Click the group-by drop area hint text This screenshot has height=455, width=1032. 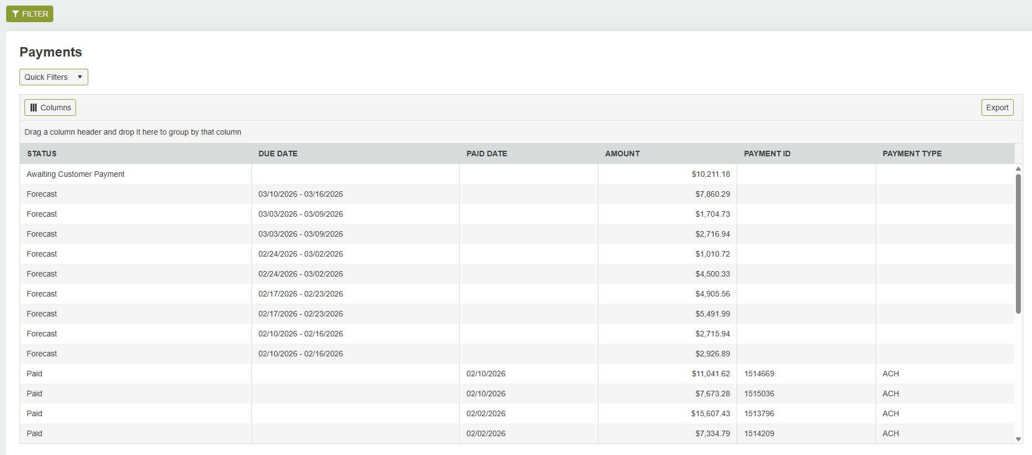click(133, 132)
